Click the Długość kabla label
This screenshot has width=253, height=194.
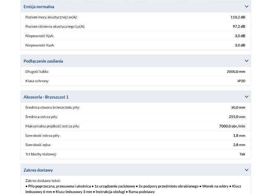tap(37, 72)
